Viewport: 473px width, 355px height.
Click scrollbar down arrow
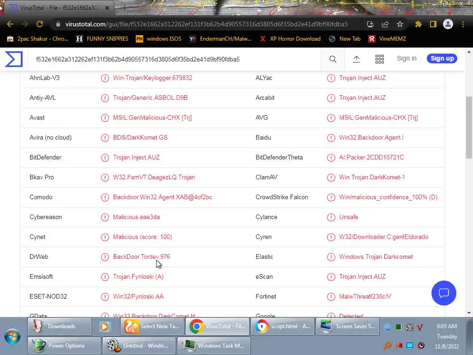(469, 313)
